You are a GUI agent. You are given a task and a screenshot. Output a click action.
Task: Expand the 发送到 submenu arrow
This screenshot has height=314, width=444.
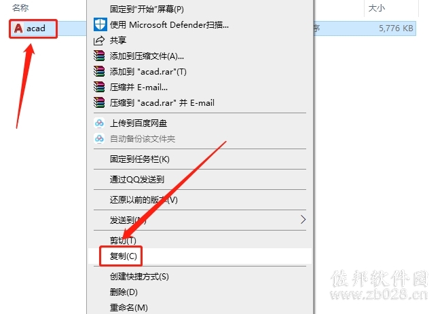click(x=303, y=220)
